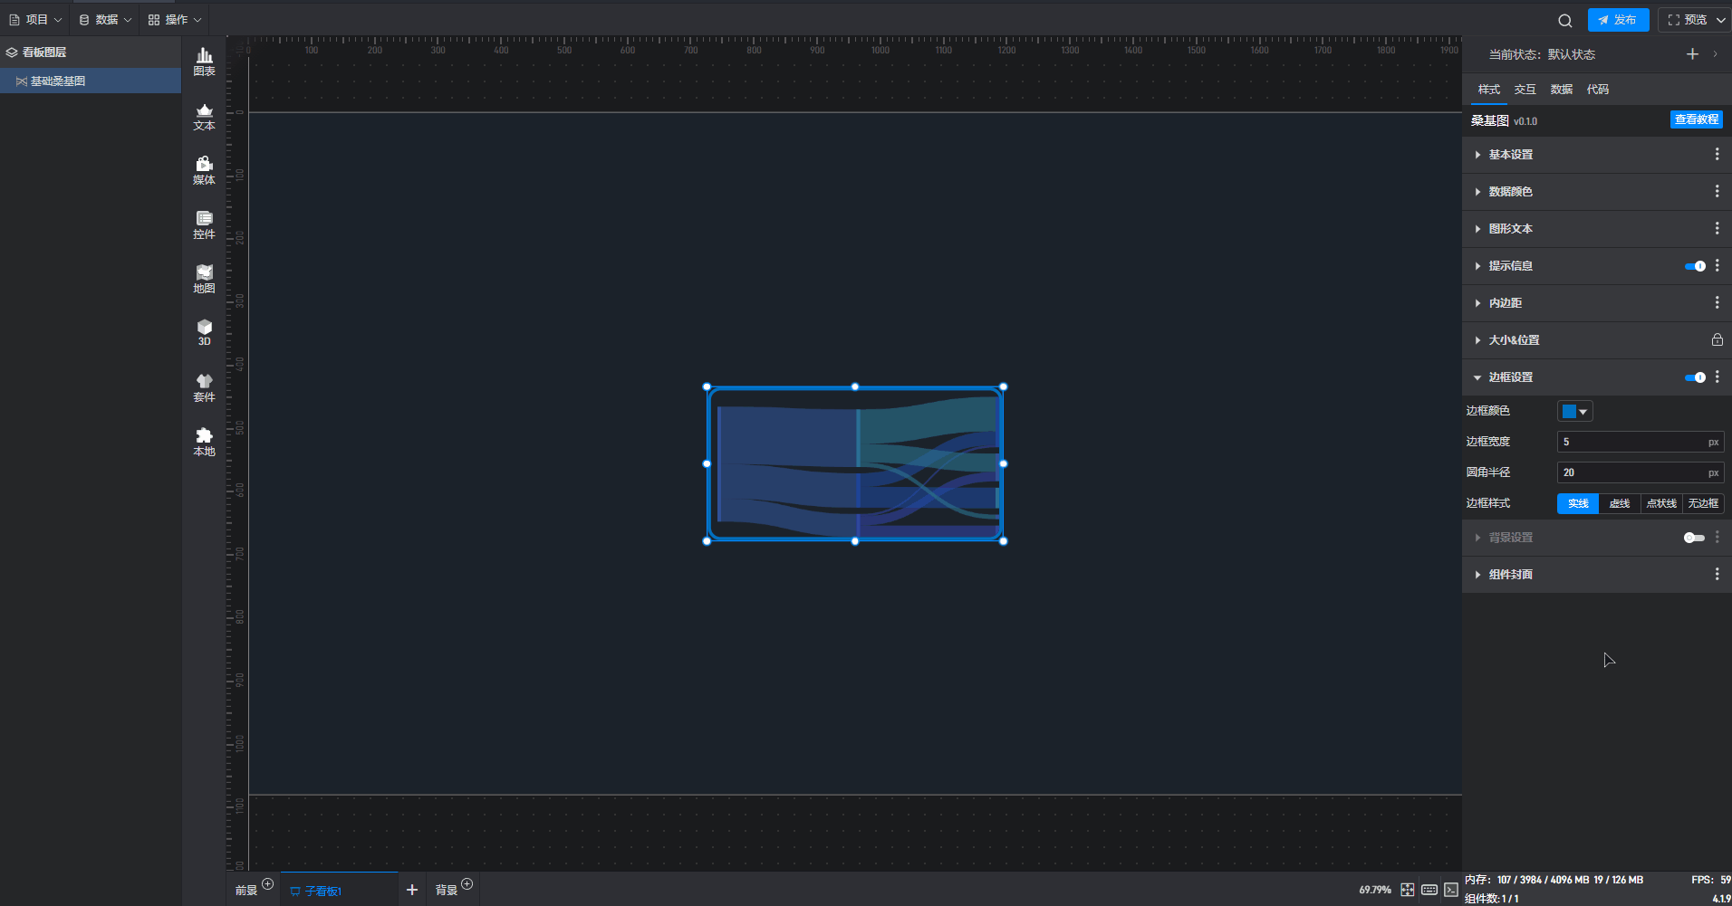Switch to the 交互 tab
1732x906 pixels.
pyautogui.click(x=1525, y=90)
